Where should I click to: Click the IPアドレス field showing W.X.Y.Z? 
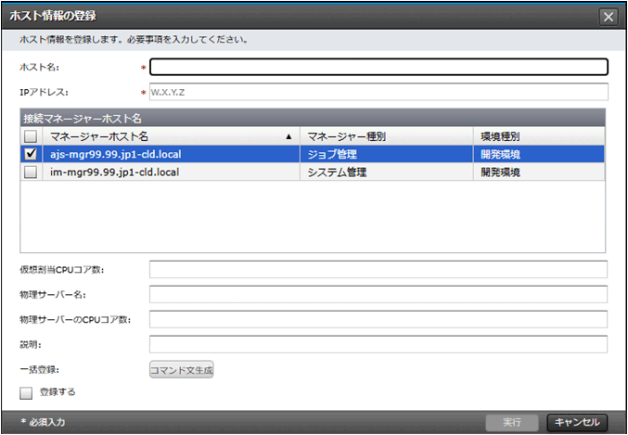tap(378, 92)
